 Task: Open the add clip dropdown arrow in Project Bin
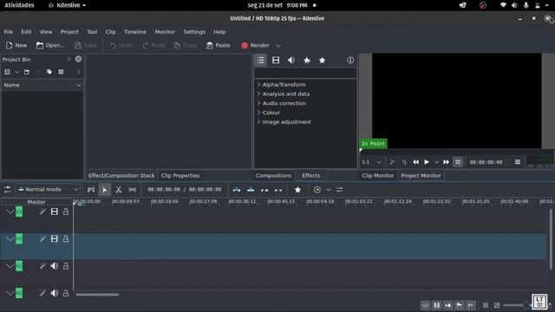click(x=16, y=72)
